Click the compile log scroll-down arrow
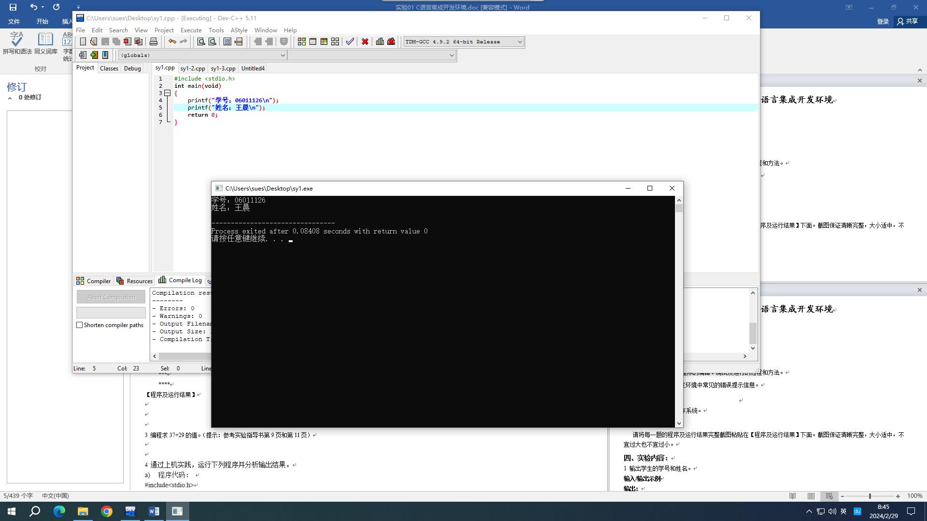 (753, 348)
